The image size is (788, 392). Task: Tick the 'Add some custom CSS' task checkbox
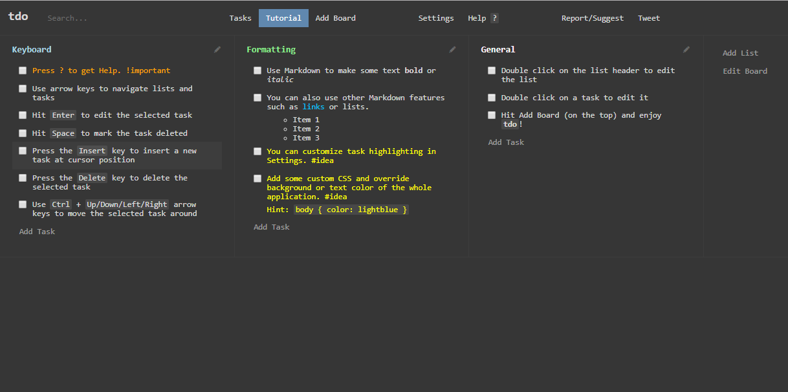(257, 179)
